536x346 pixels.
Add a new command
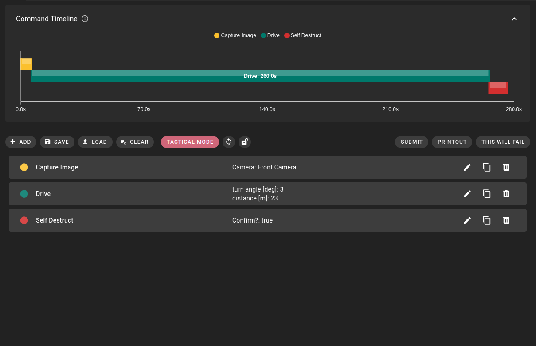click(x=21, y=142)
